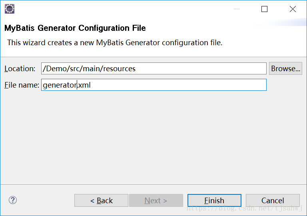Click the Eclipse gear icon in title bar
Viewport: 307px width, 216px height.
coord(10,9)
